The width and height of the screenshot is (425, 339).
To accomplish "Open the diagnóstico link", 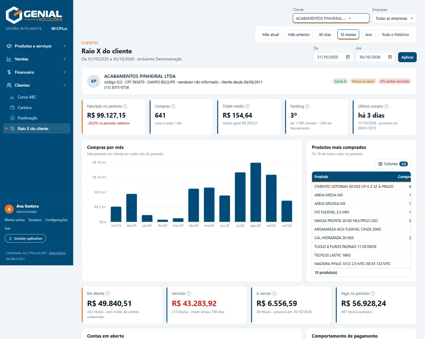I will pyautogui.click(x=57, y=253).
